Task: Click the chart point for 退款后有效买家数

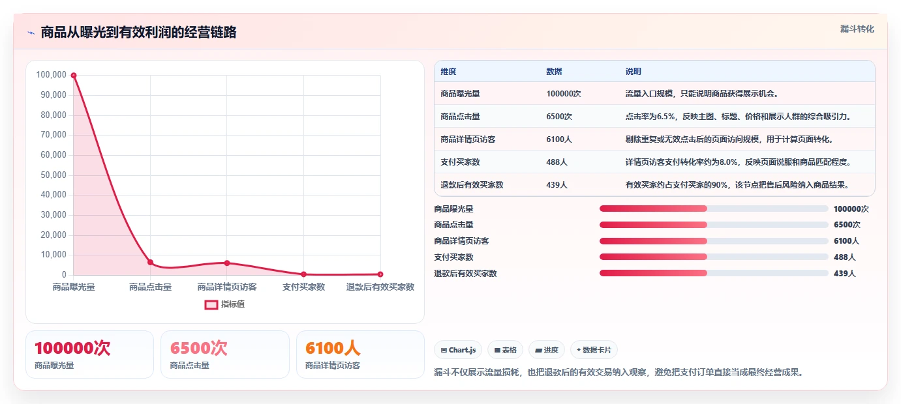Action: 380,274
